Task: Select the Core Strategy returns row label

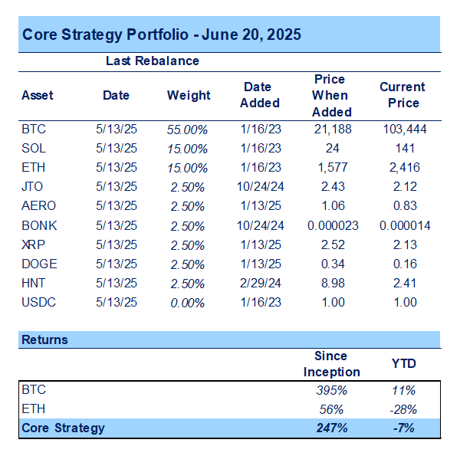Action: (63, 428)
